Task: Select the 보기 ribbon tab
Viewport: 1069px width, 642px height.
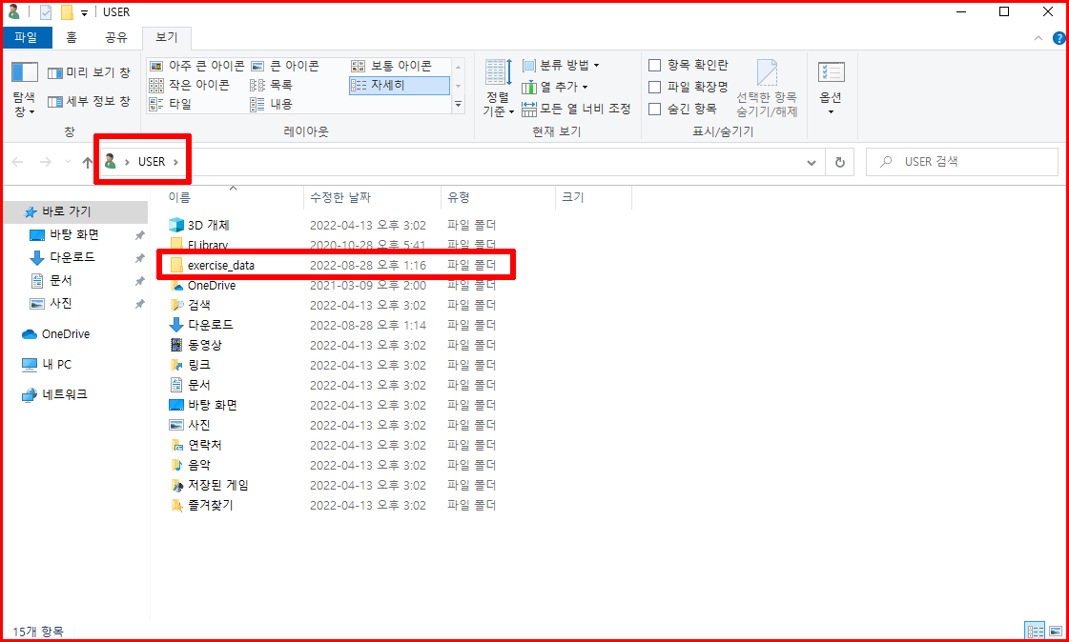Action: tap(167, 37)
